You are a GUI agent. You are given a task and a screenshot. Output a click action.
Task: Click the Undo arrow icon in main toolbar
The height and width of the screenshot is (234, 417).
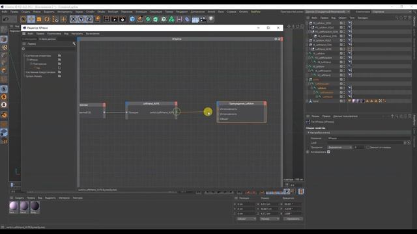click(6, 19)
